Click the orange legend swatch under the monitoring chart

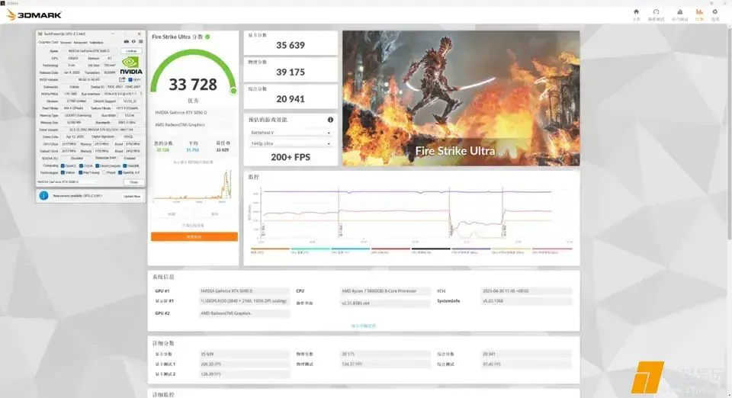[270, 249]
